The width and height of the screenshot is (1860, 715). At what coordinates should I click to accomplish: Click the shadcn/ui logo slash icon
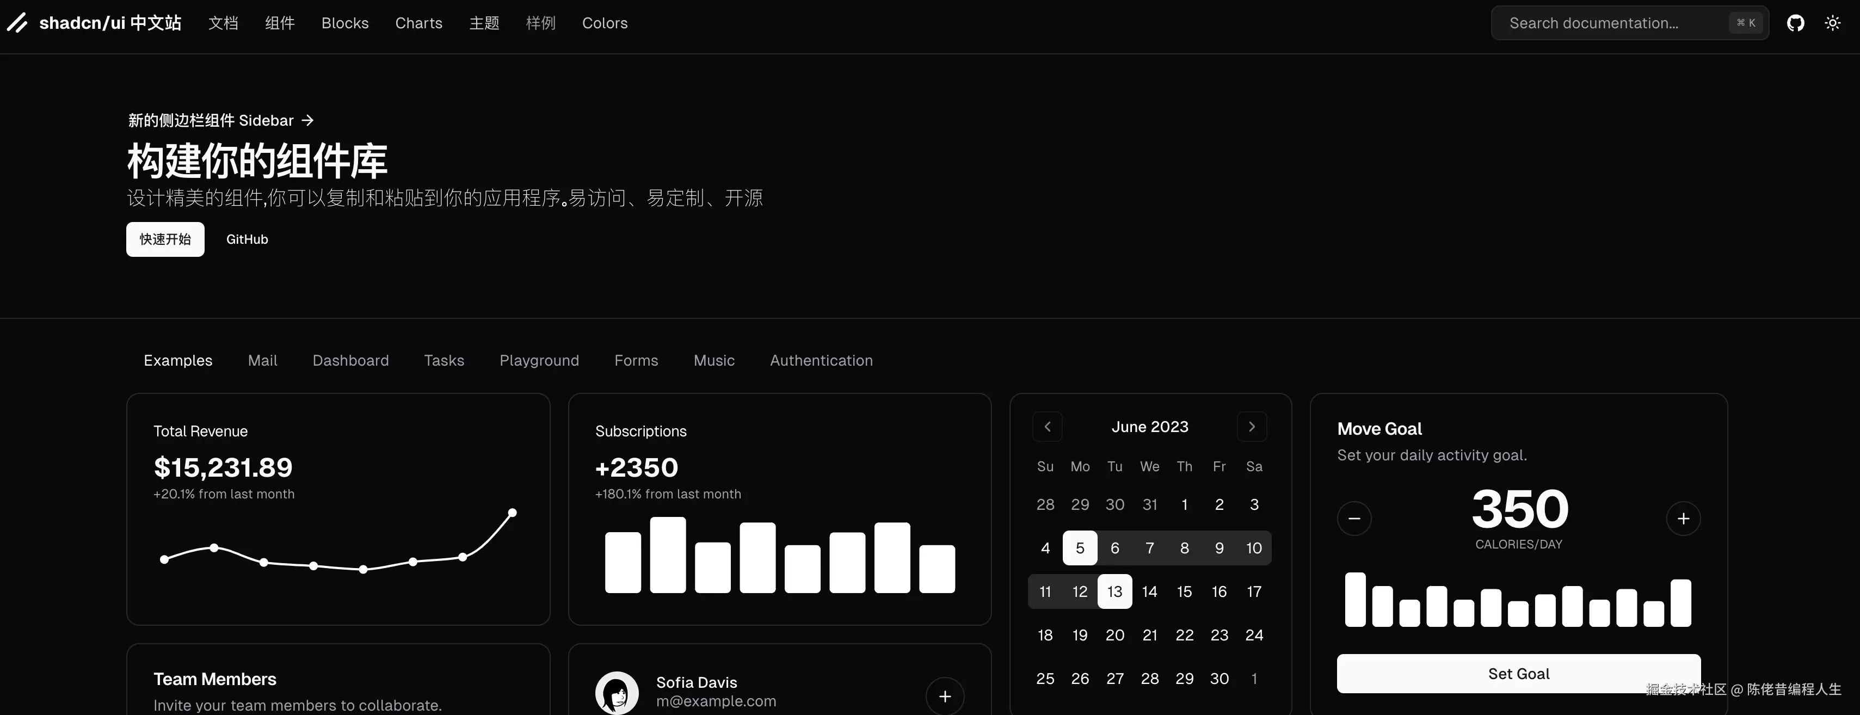[17, 23]
